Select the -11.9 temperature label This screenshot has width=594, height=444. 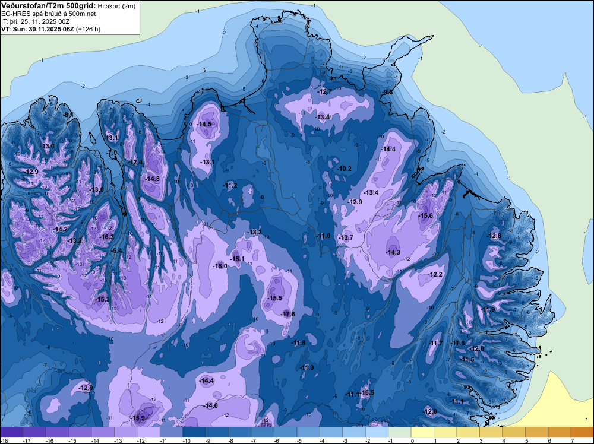(488, 310)
